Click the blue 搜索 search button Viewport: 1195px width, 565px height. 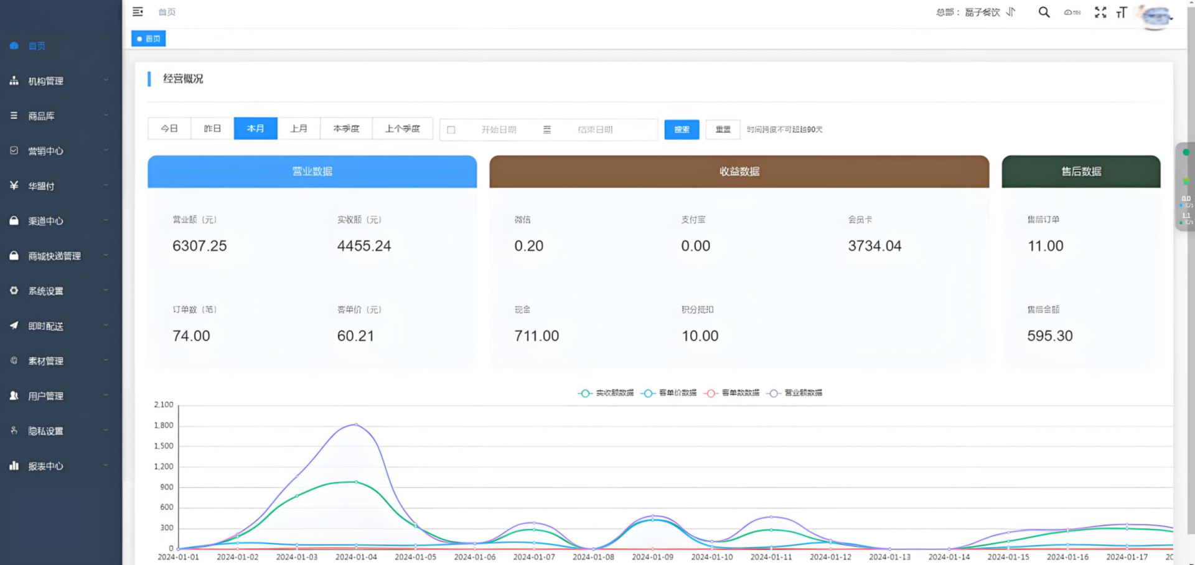[x=682, y=129]
